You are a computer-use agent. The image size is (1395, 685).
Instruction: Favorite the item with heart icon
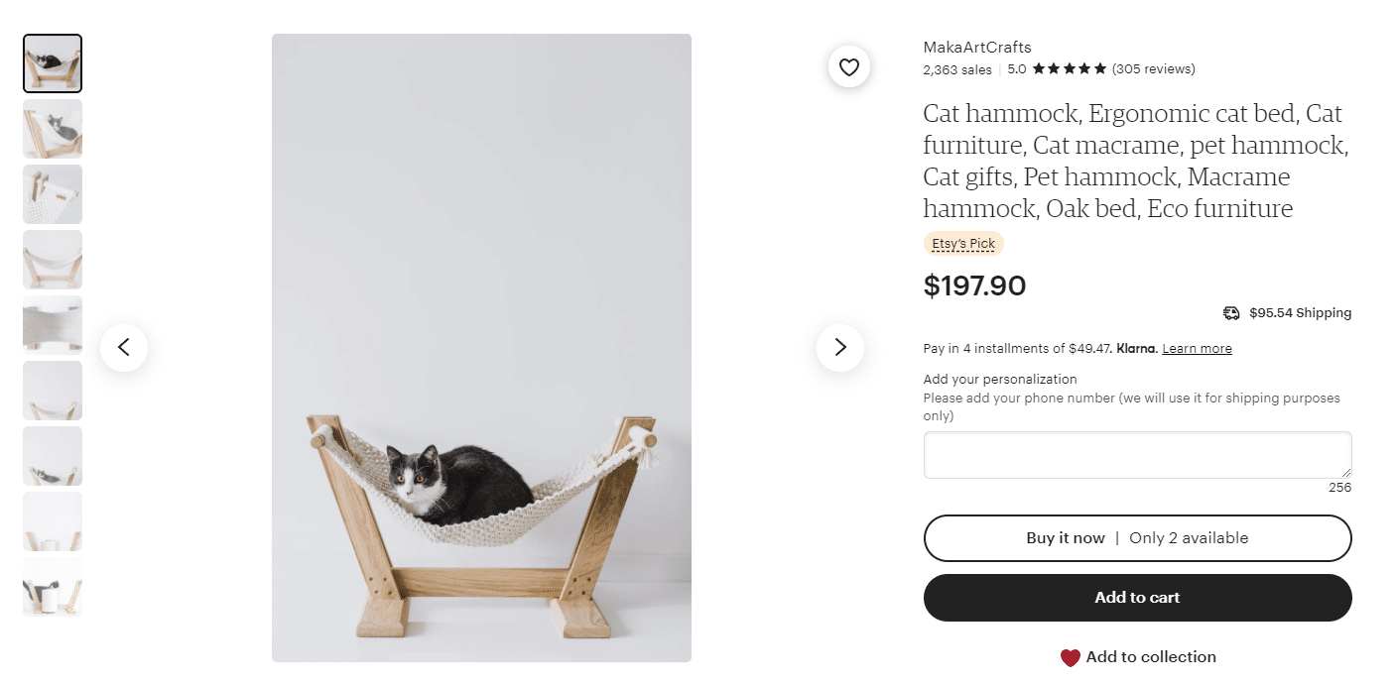click(x=848, y=67)
